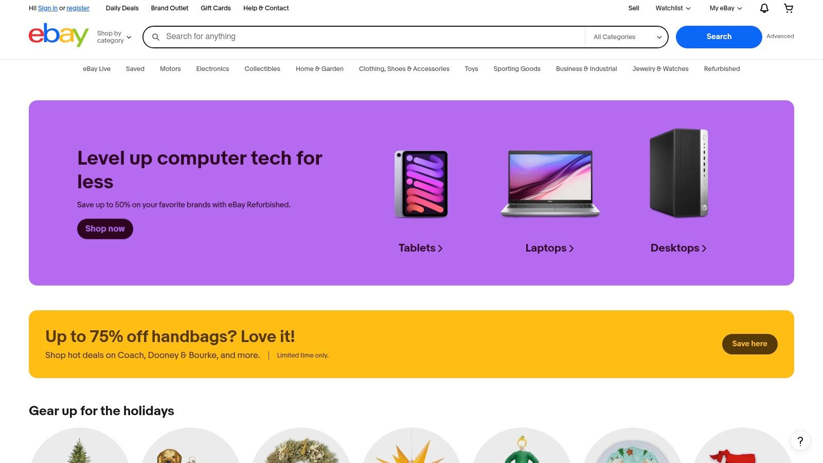Open the Refurbished category tab
The height and width of the screenshot is (463, 823).
pyautogui.click(x=722, y=69)
